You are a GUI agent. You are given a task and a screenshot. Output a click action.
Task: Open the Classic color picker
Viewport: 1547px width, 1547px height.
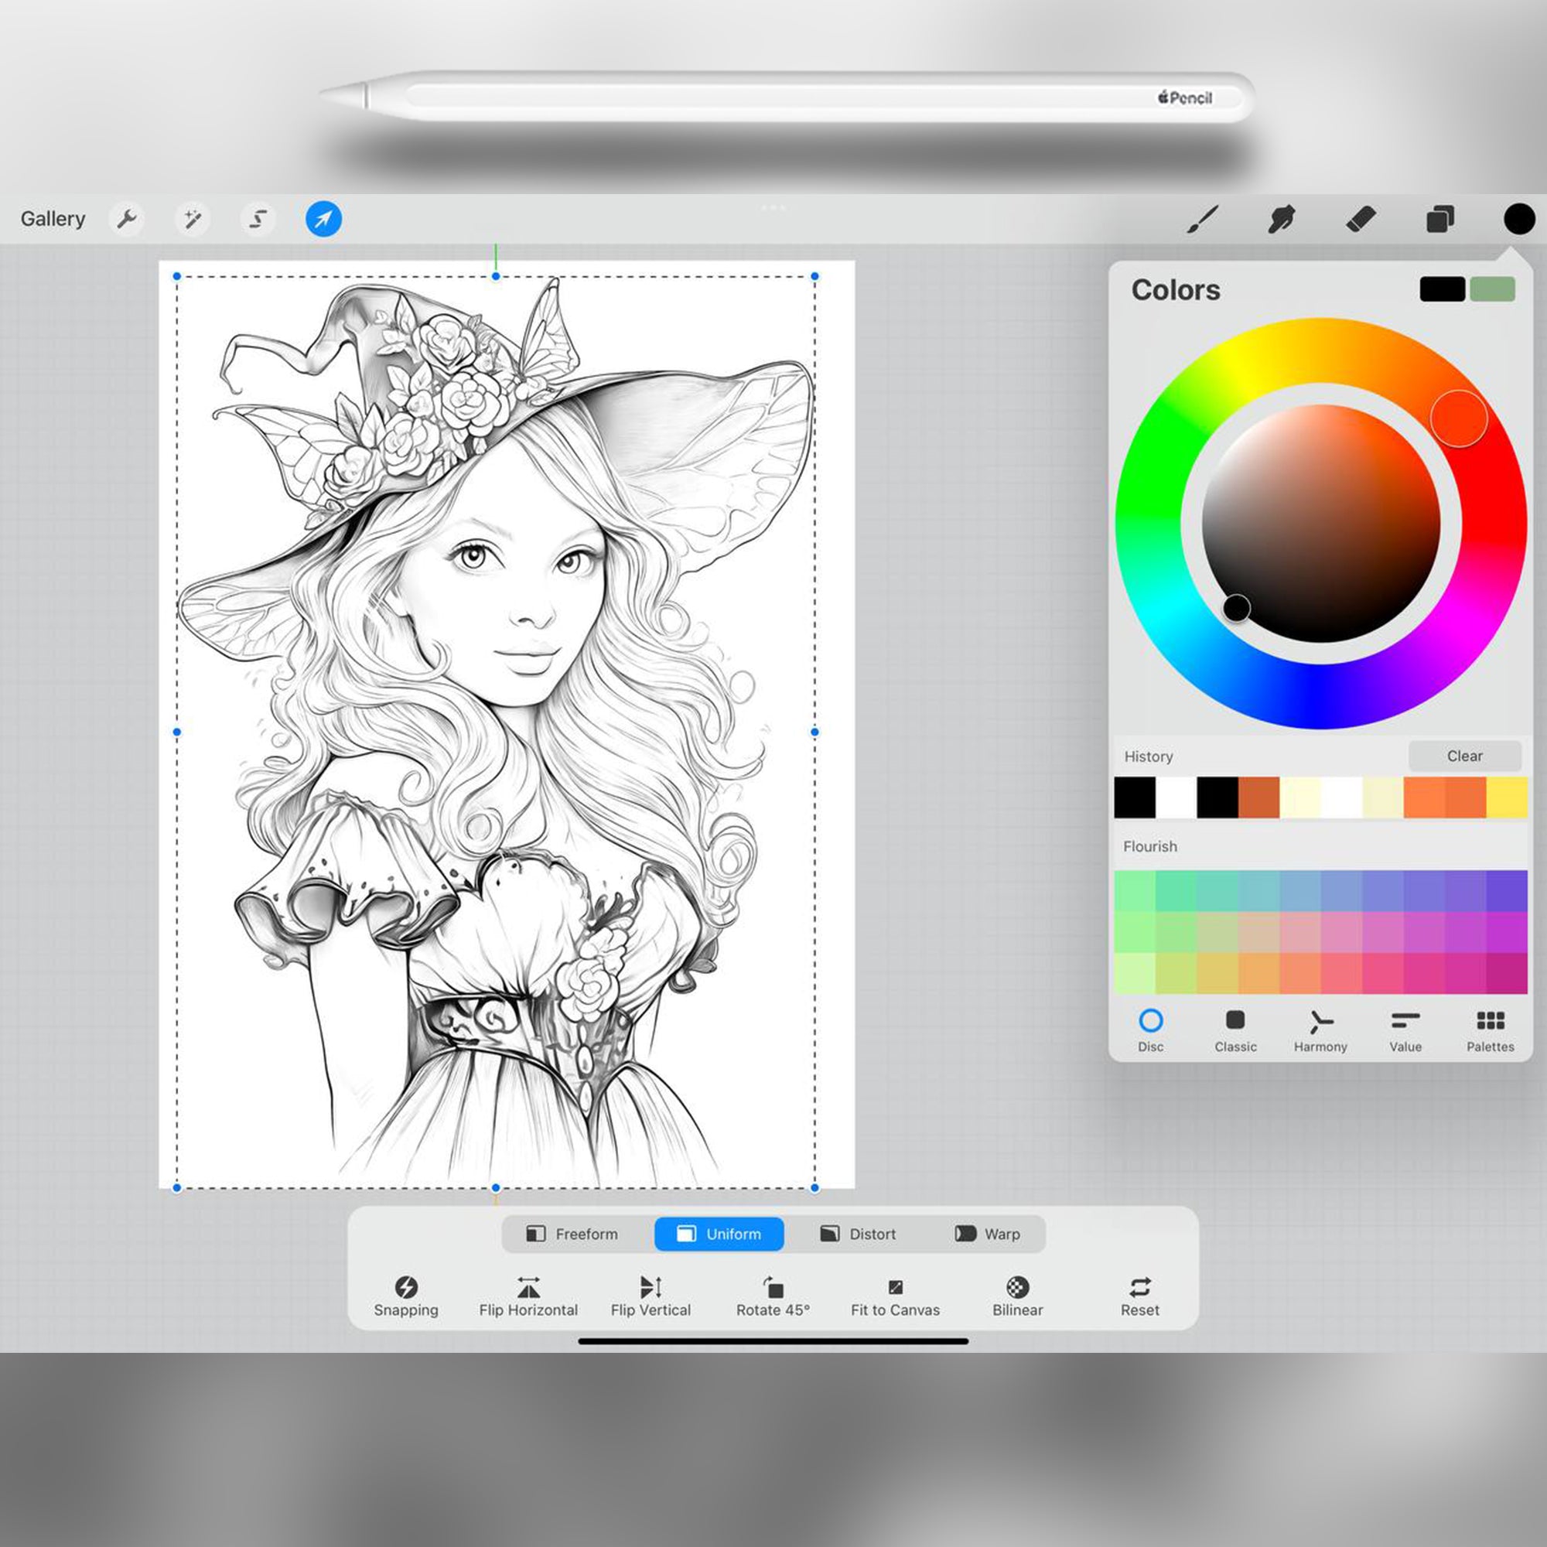point(1235,1031)
